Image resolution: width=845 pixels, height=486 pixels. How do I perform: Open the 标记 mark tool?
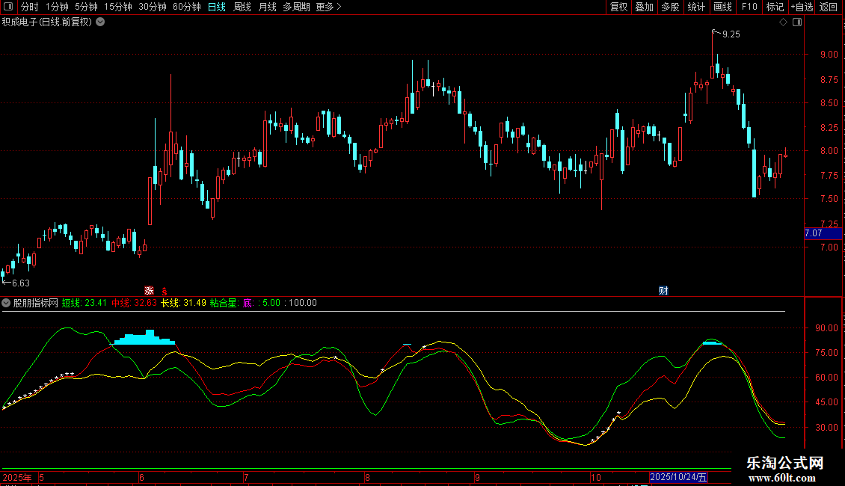click(775, 7)
